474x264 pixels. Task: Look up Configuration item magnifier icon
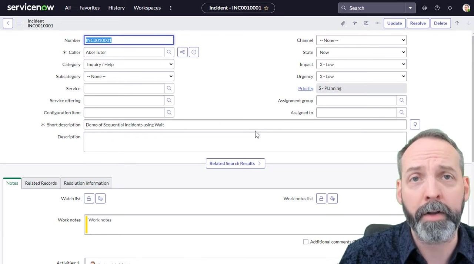point(169,112)
